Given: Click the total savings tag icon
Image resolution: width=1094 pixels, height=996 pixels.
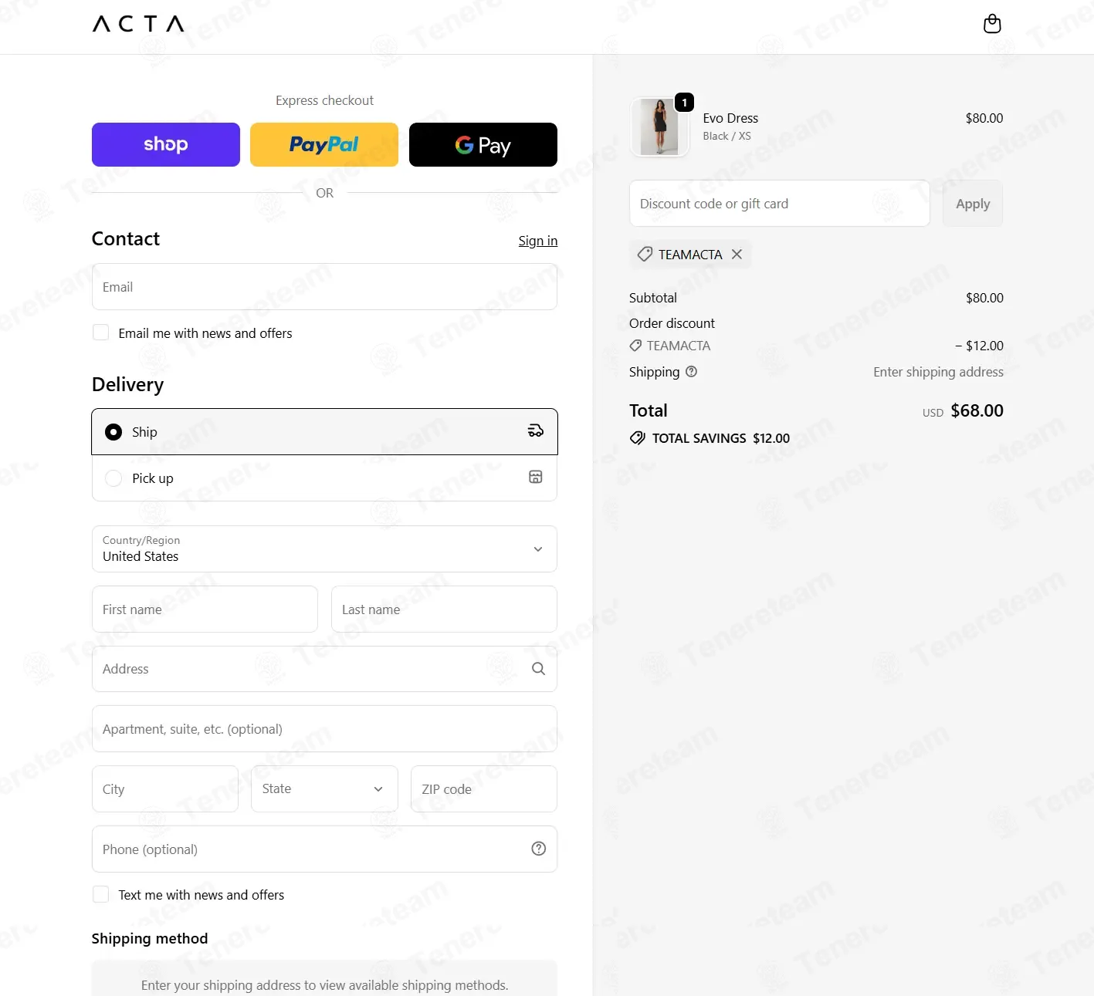Looking at the screenshot, I should 638,438.
